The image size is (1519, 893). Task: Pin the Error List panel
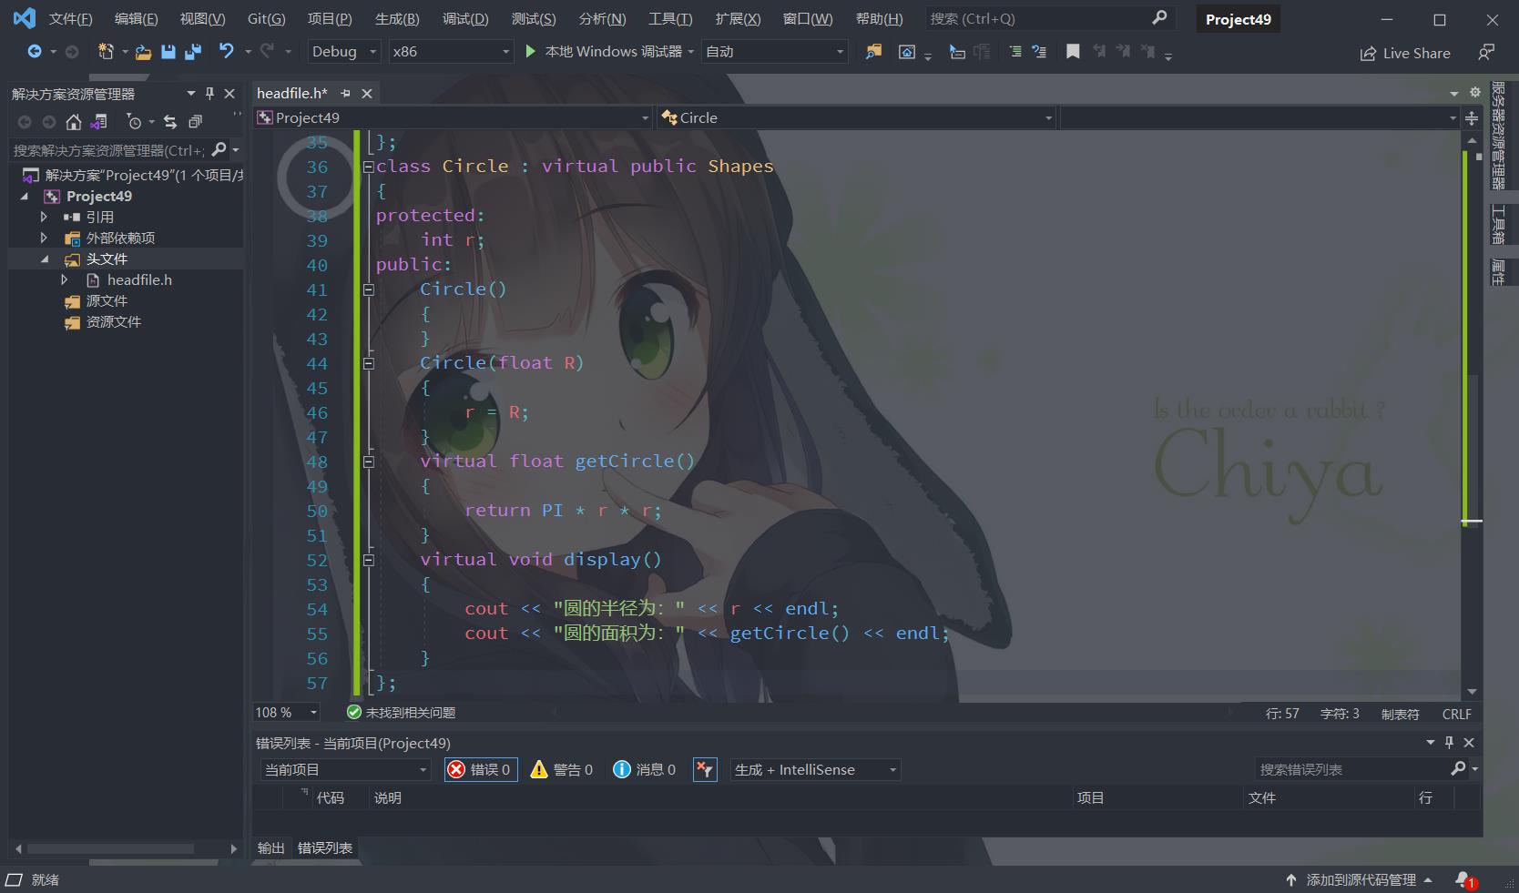point(1450,743)
